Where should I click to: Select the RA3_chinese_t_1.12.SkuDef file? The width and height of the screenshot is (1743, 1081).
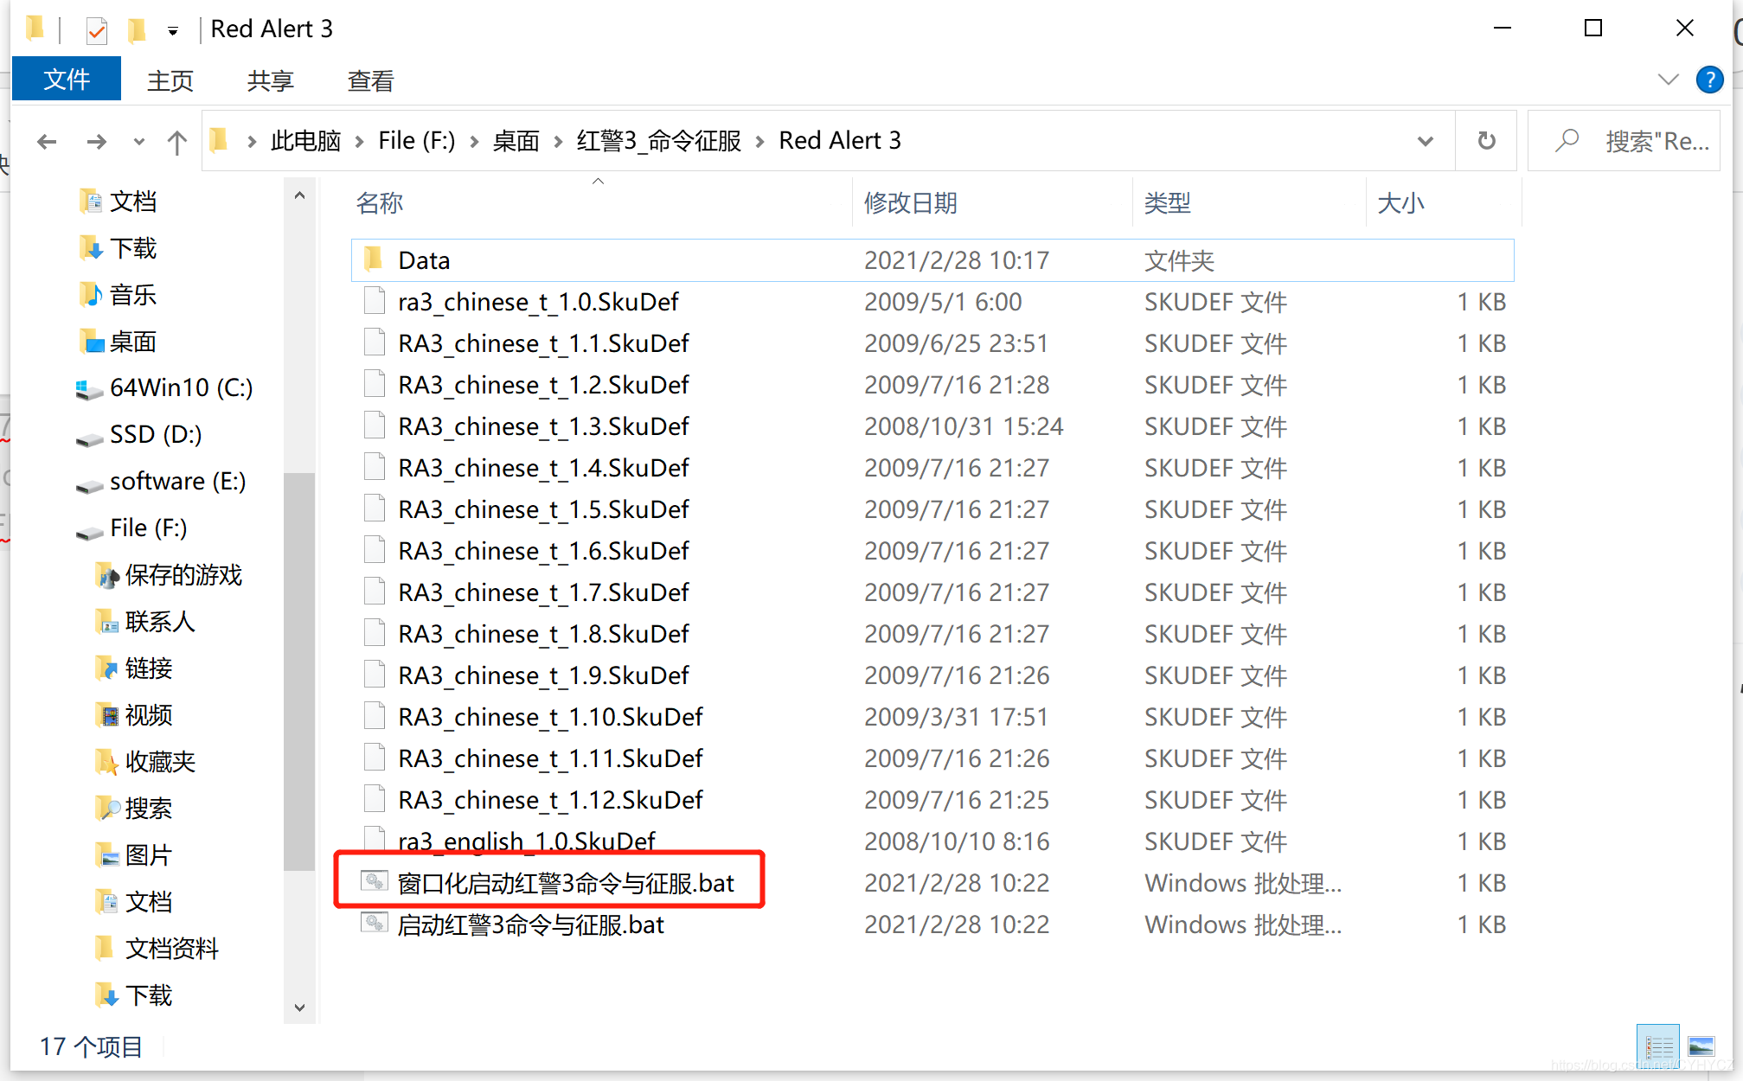coord(550,800)
